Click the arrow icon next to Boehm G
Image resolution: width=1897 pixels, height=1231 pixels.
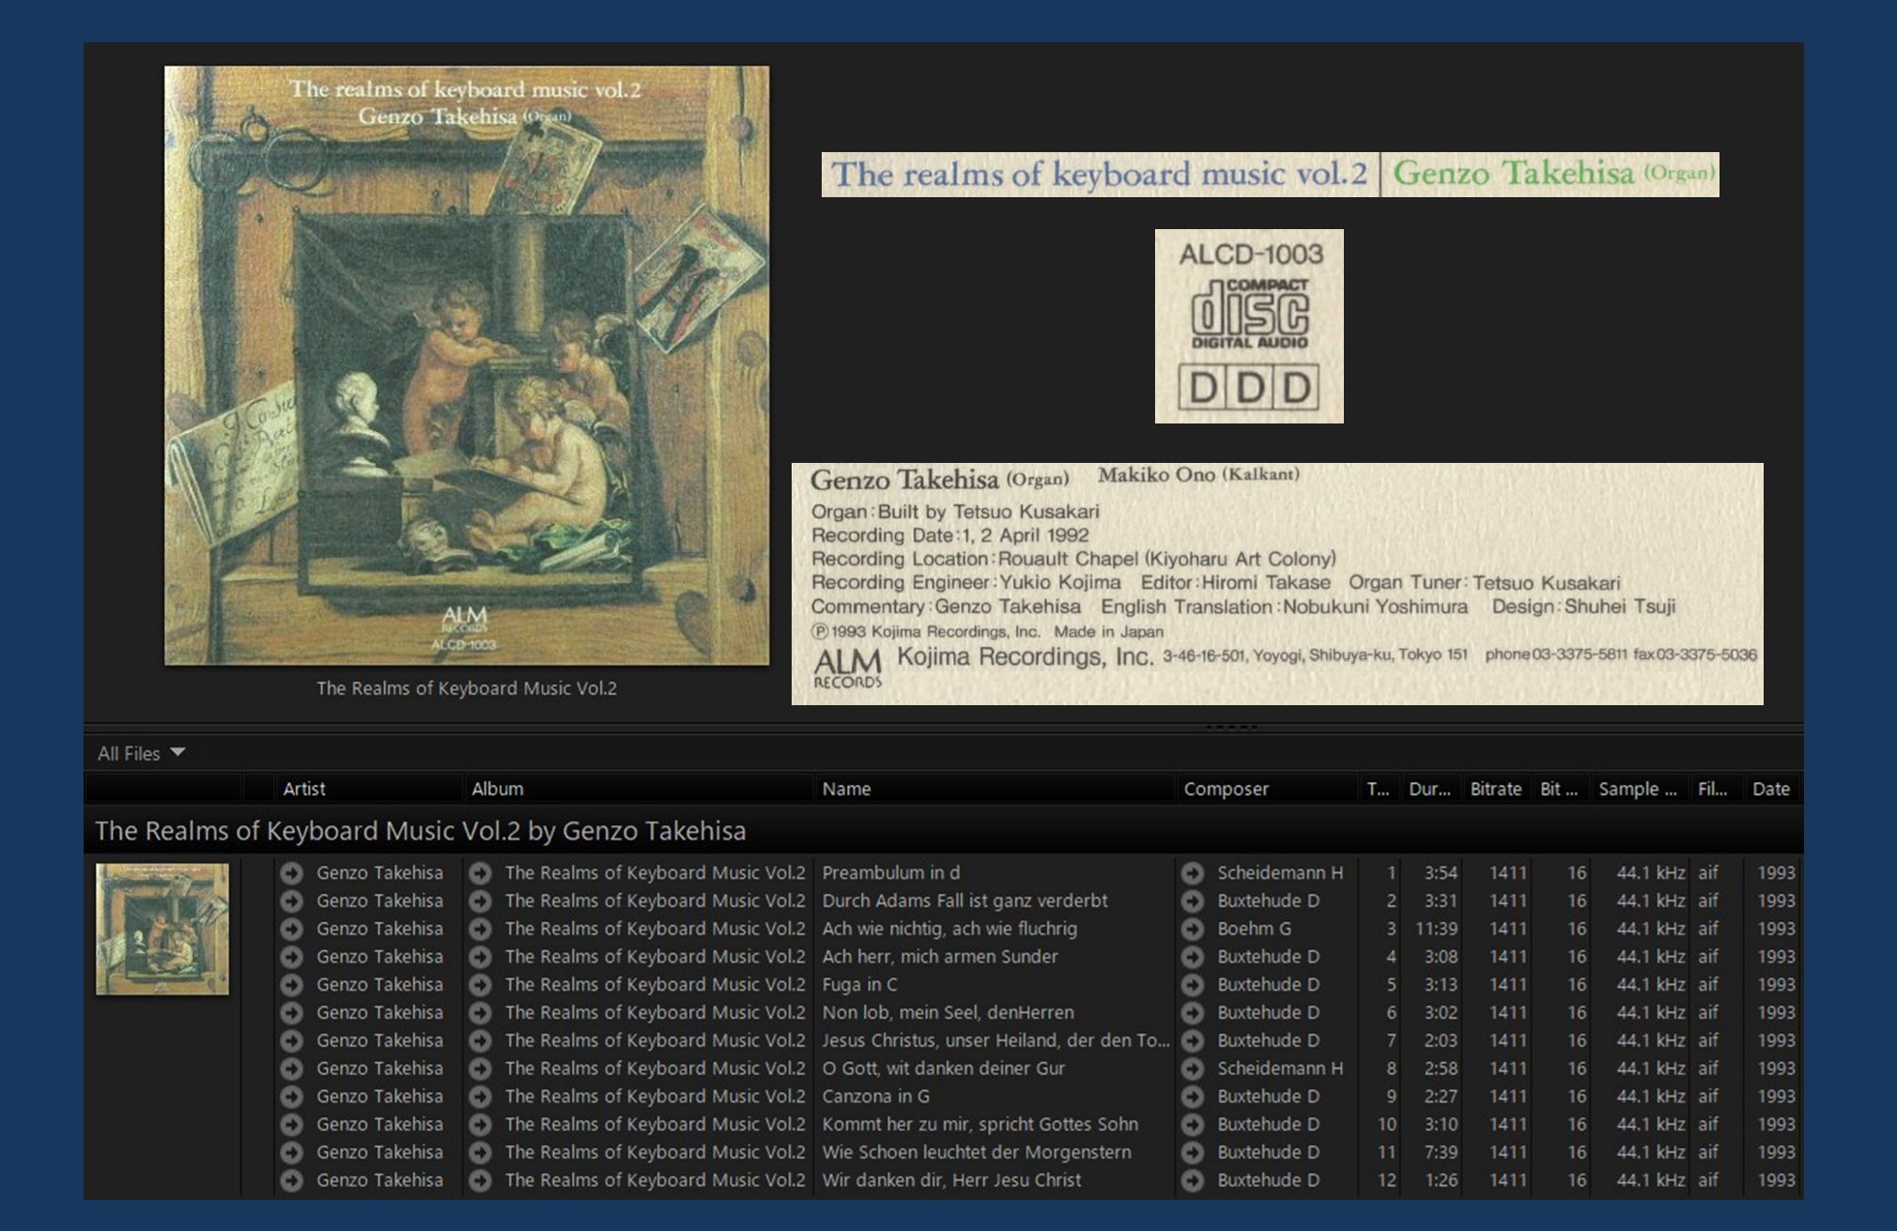1193,929
